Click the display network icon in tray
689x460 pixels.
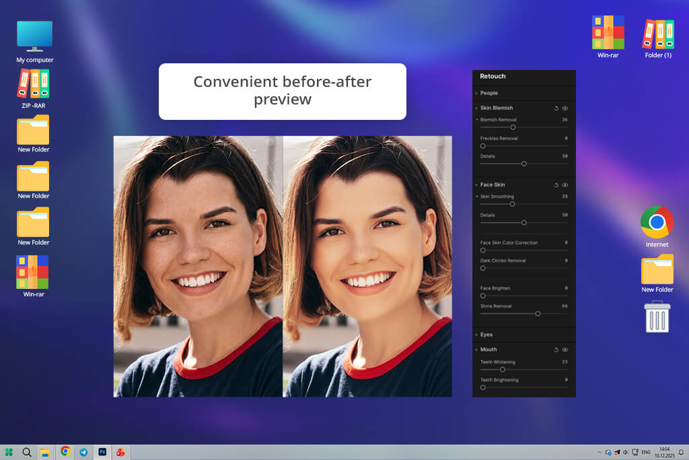[635, 452]
